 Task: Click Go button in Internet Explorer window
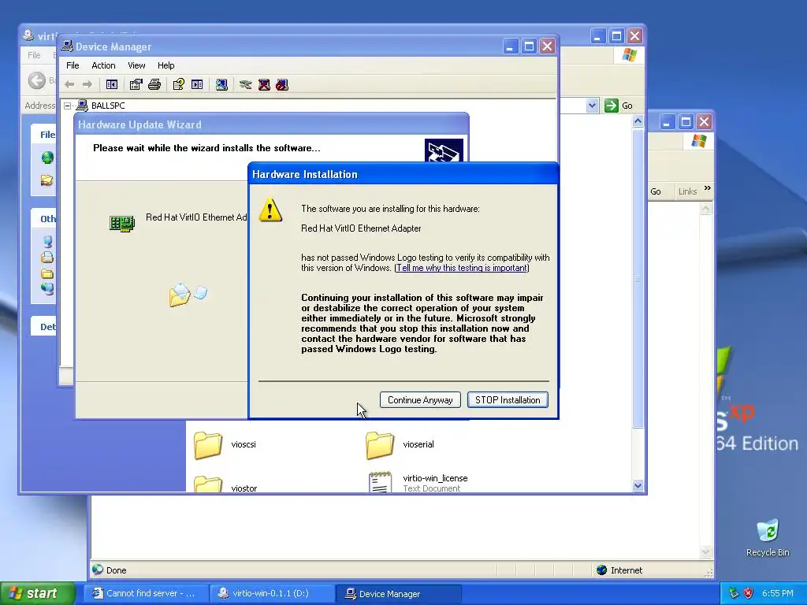coord(656,191)
